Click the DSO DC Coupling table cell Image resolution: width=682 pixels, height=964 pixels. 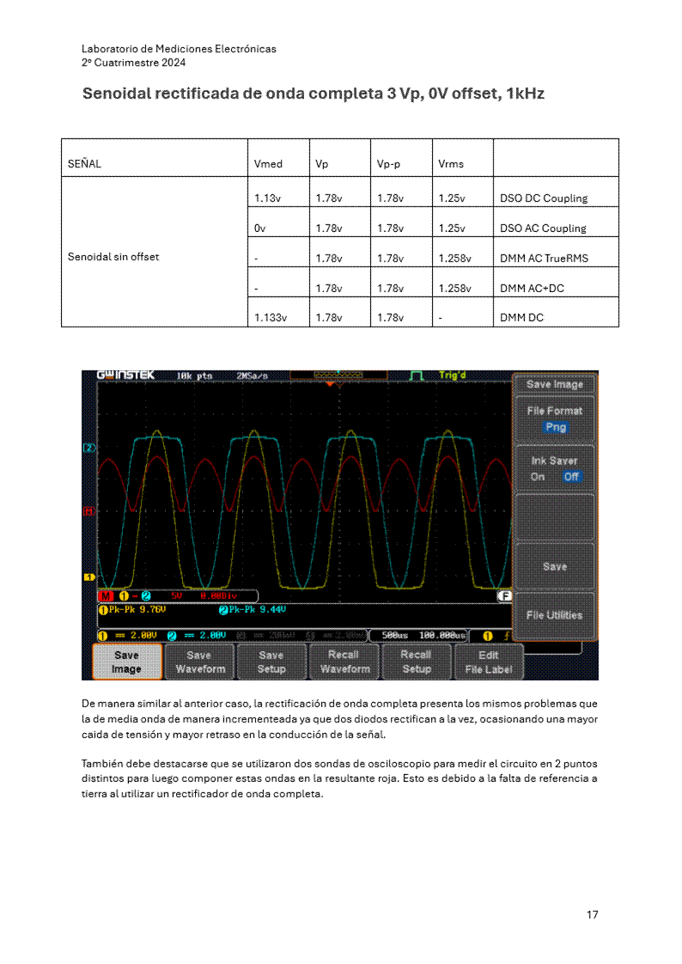pos(555,198)
